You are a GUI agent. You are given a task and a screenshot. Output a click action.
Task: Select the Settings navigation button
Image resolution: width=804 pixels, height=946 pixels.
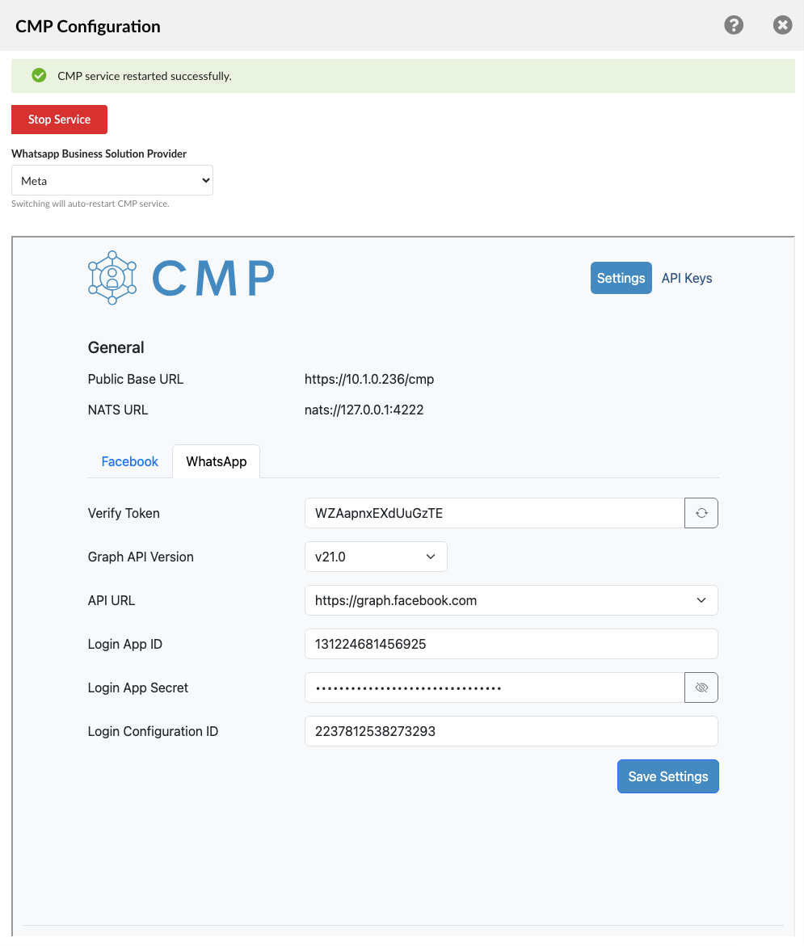pos(621,278)
